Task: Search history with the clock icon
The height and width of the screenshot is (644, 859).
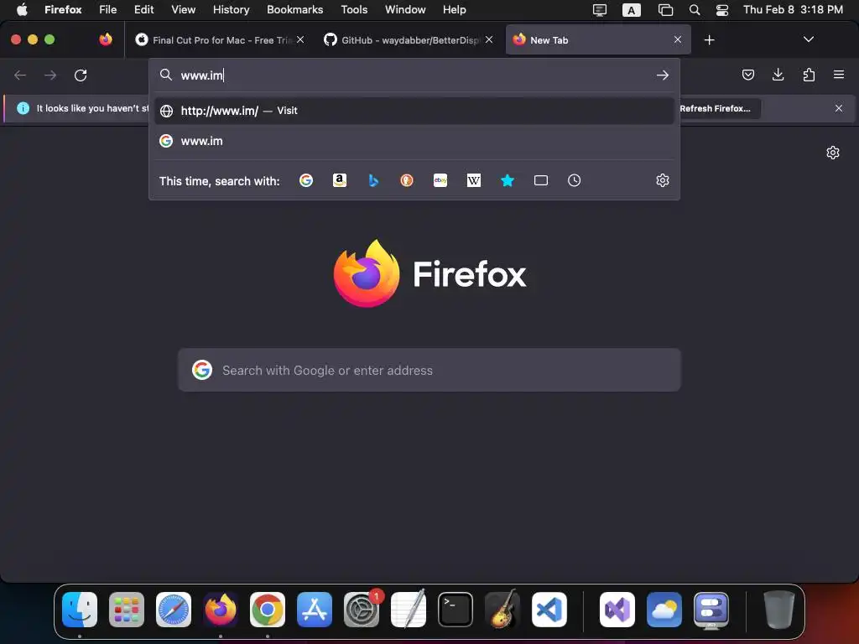Action: 574,180
